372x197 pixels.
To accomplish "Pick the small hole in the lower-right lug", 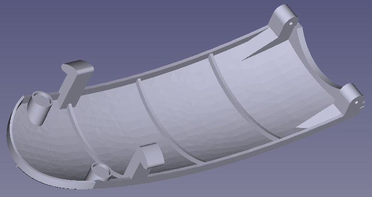I will point(357,102).
